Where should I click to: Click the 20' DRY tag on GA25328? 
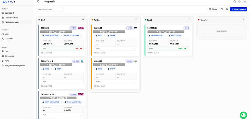(73, 28)
